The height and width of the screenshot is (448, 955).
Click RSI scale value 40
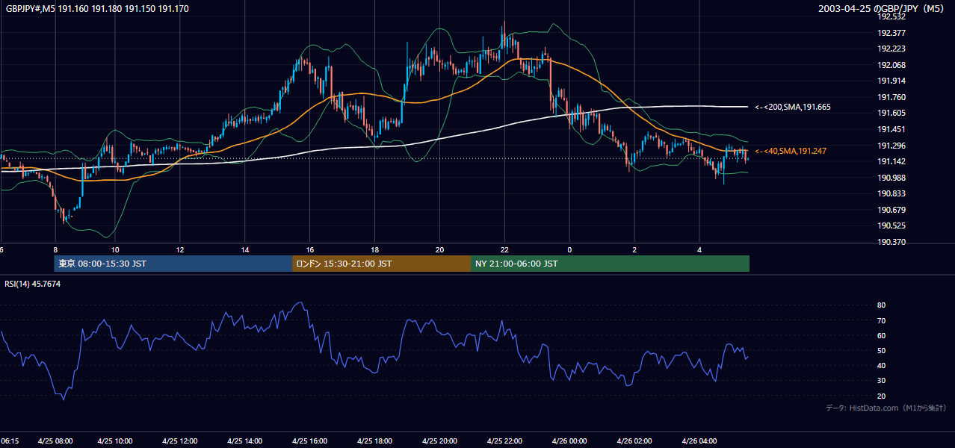[881, 365]
